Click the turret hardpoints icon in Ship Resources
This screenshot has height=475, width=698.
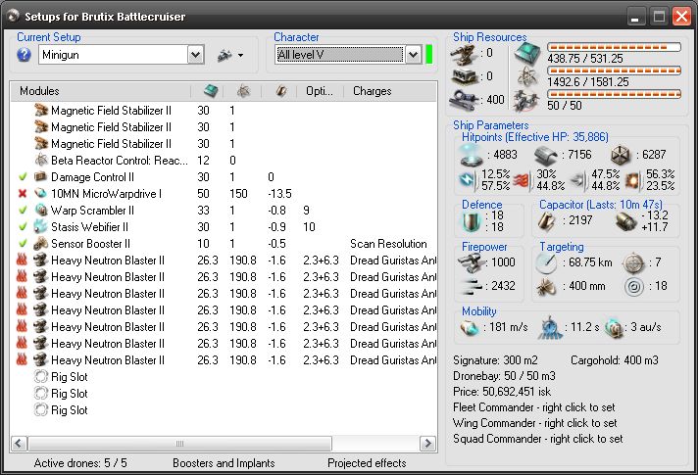(x=464, y=53)
